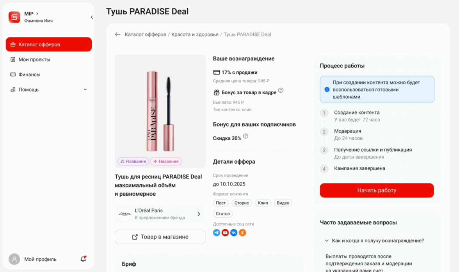
Task: Collapse the reward payout FAQ question
Action: (374, 241)
